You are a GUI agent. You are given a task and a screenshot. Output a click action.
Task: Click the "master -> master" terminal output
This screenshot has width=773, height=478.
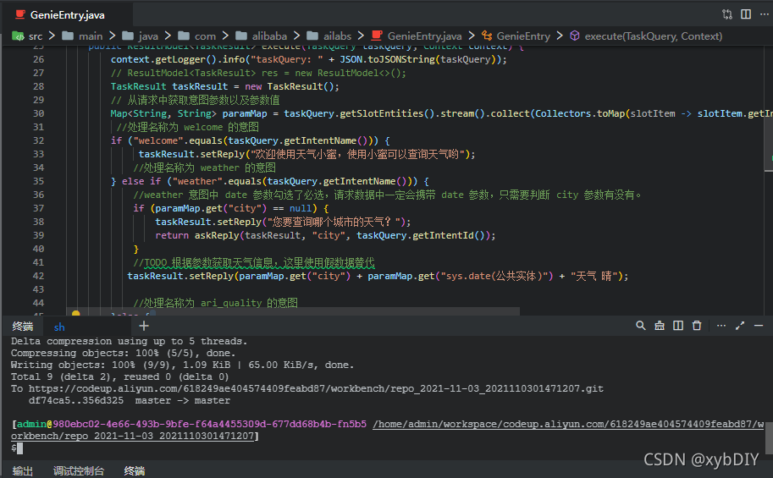tap(182, 401)
